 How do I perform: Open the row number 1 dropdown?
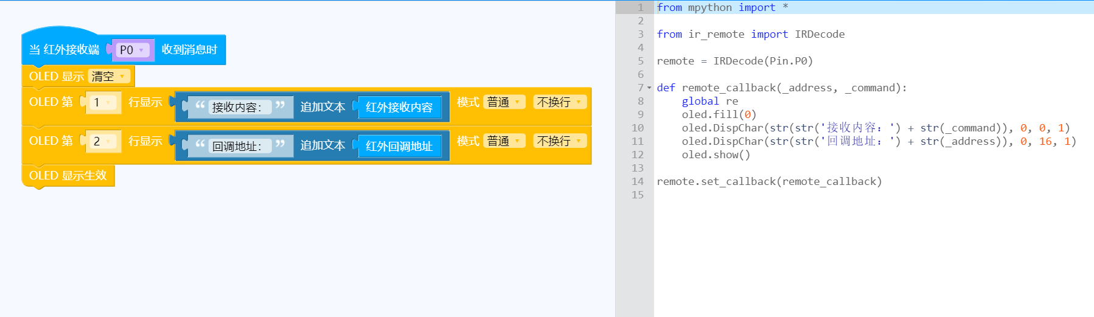pyautogui.click(x=102, y=102)
